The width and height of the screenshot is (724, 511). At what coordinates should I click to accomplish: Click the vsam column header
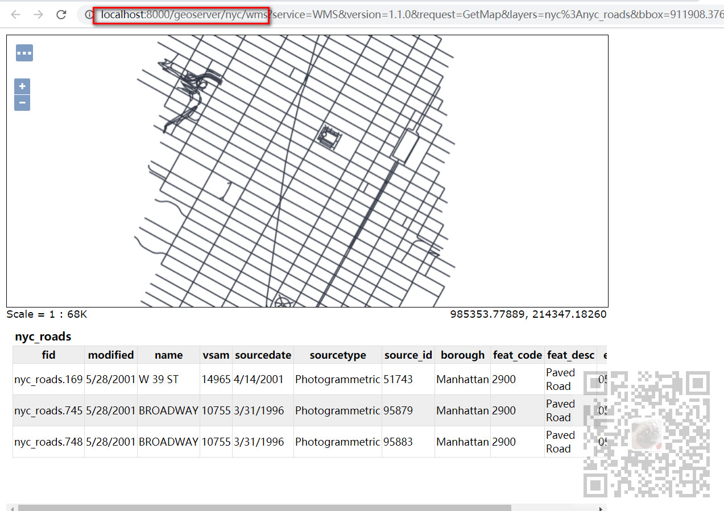[x=216, y=355]
